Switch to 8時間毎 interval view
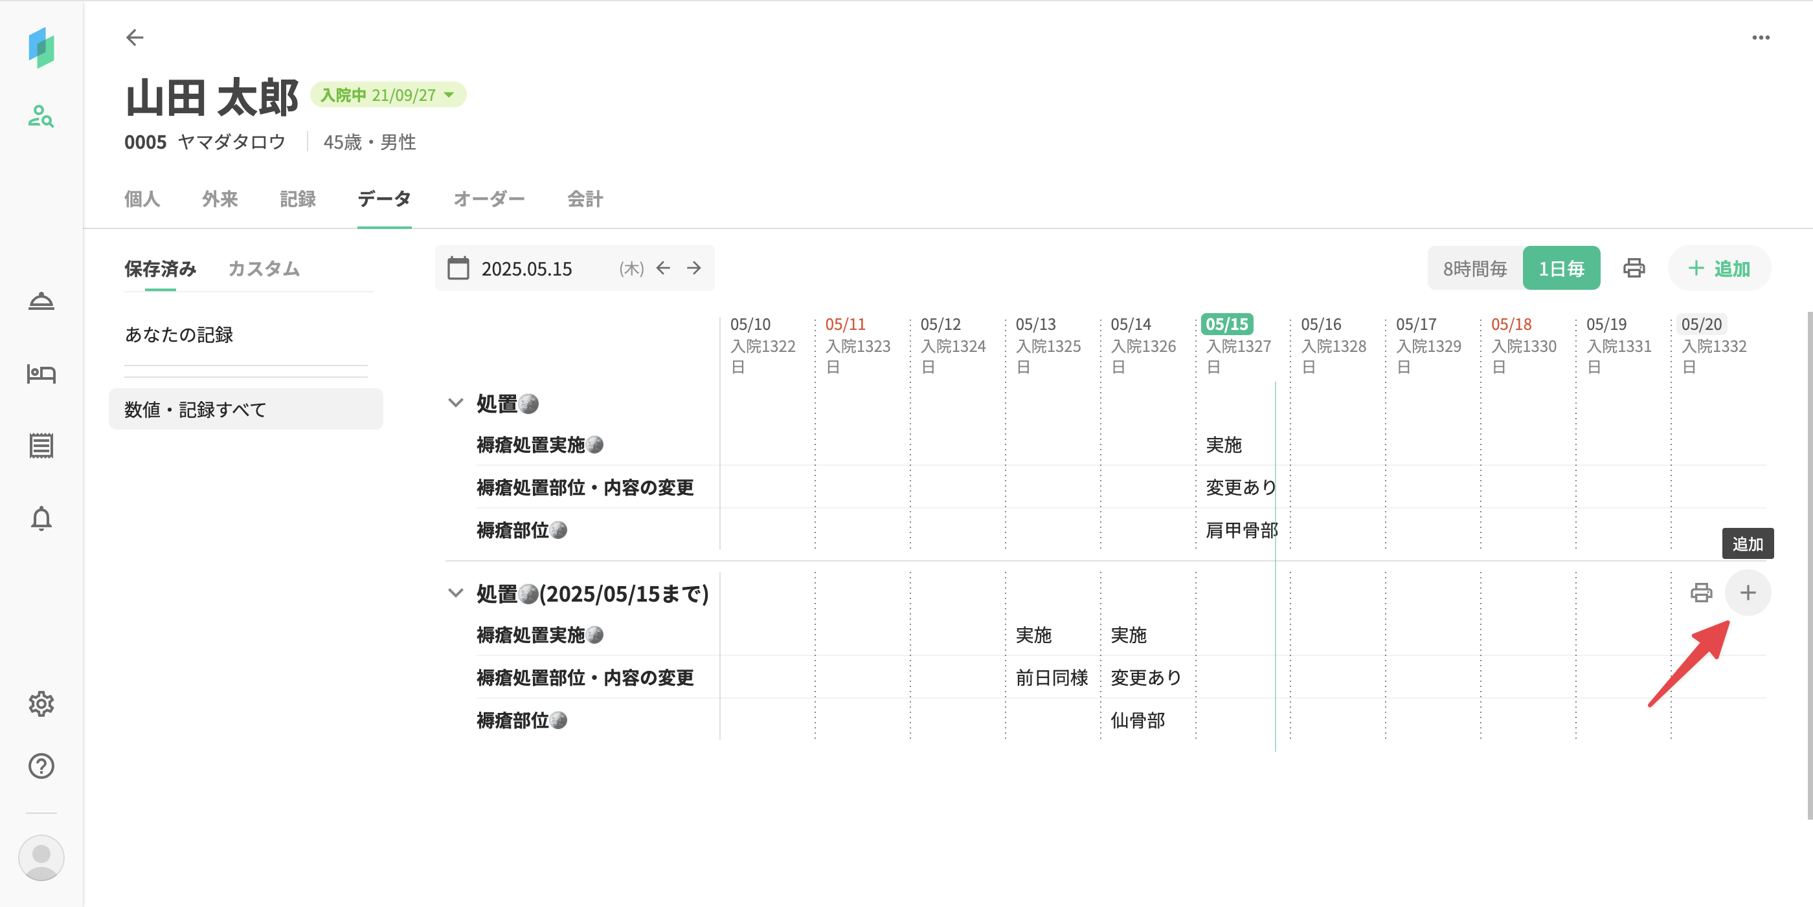The width and height of the screenshot is (1813, 907). point(1474,268)
